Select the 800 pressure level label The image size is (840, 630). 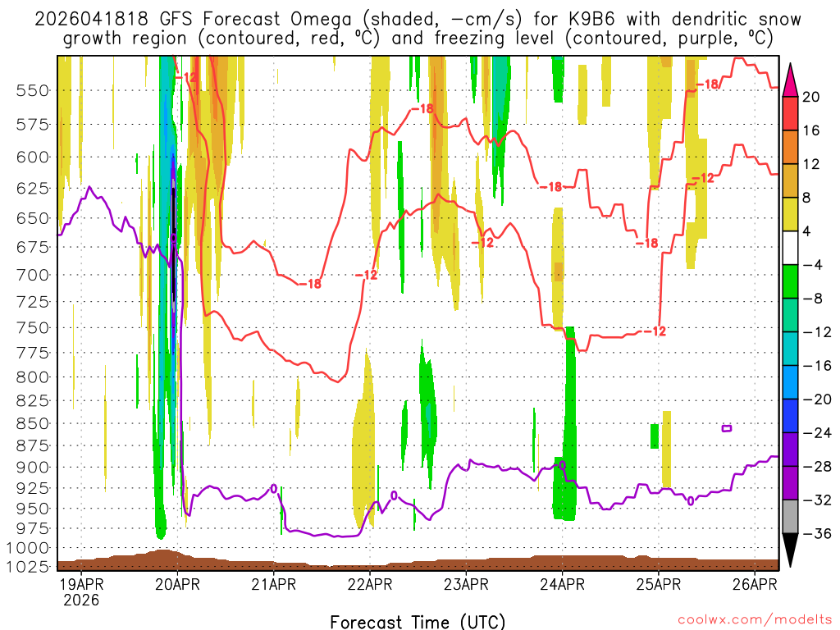tap(33, 377)
